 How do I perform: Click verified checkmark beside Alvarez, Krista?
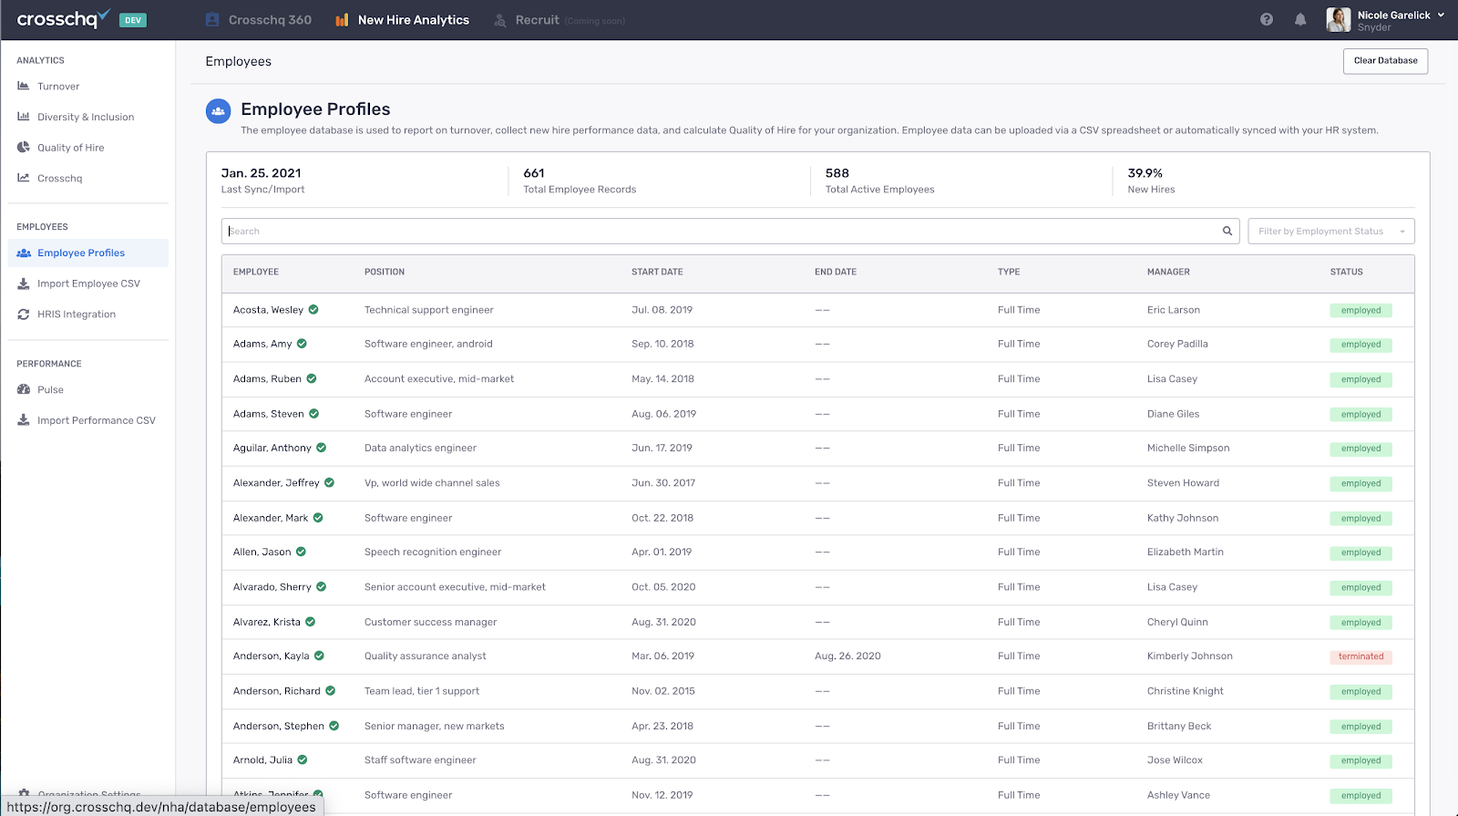point(310,622)
